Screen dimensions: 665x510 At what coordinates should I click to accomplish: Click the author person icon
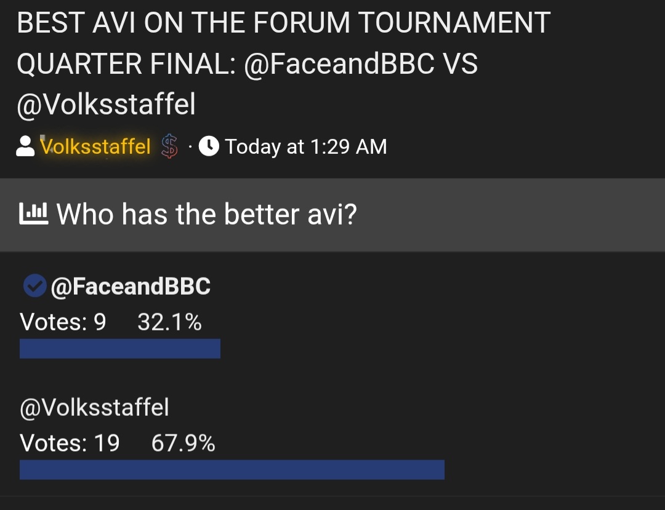point(25,147)
